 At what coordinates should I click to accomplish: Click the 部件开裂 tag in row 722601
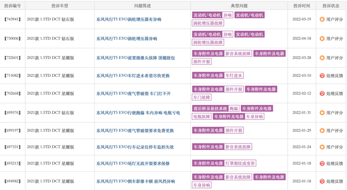[x=202, y=62]
